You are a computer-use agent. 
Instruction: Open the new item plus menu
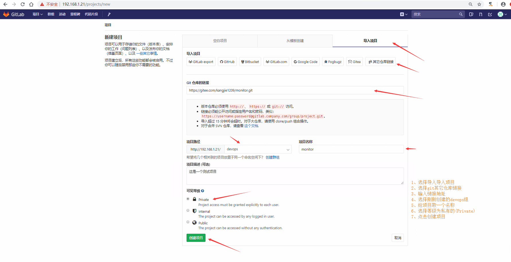(404, 14)
